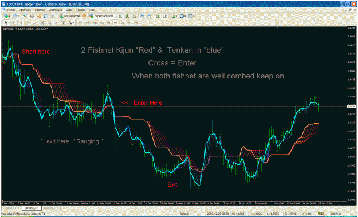Toggle the Terminal window icon
Image resolution: width=358 pixels, height=217 pixels.
coord(46,16)
